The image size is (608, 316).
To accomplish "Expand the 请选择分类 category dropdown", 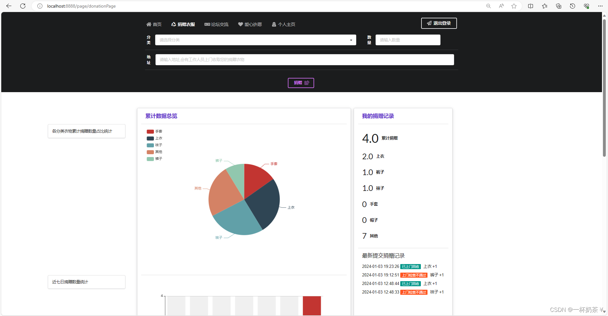I will (x=256, y=40).
